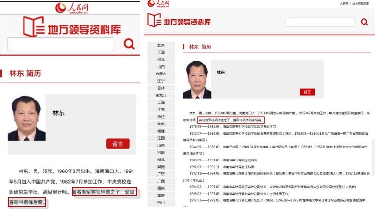Click the resume line starting 1982.07—1984.09
The height and width of the screenshot is (209, 375).
pyautogui.click(x=278, y=134)
